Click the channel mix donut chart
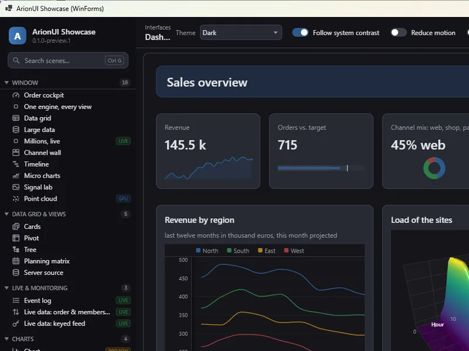Screen dimensions: 469x351 click(434, 168)
